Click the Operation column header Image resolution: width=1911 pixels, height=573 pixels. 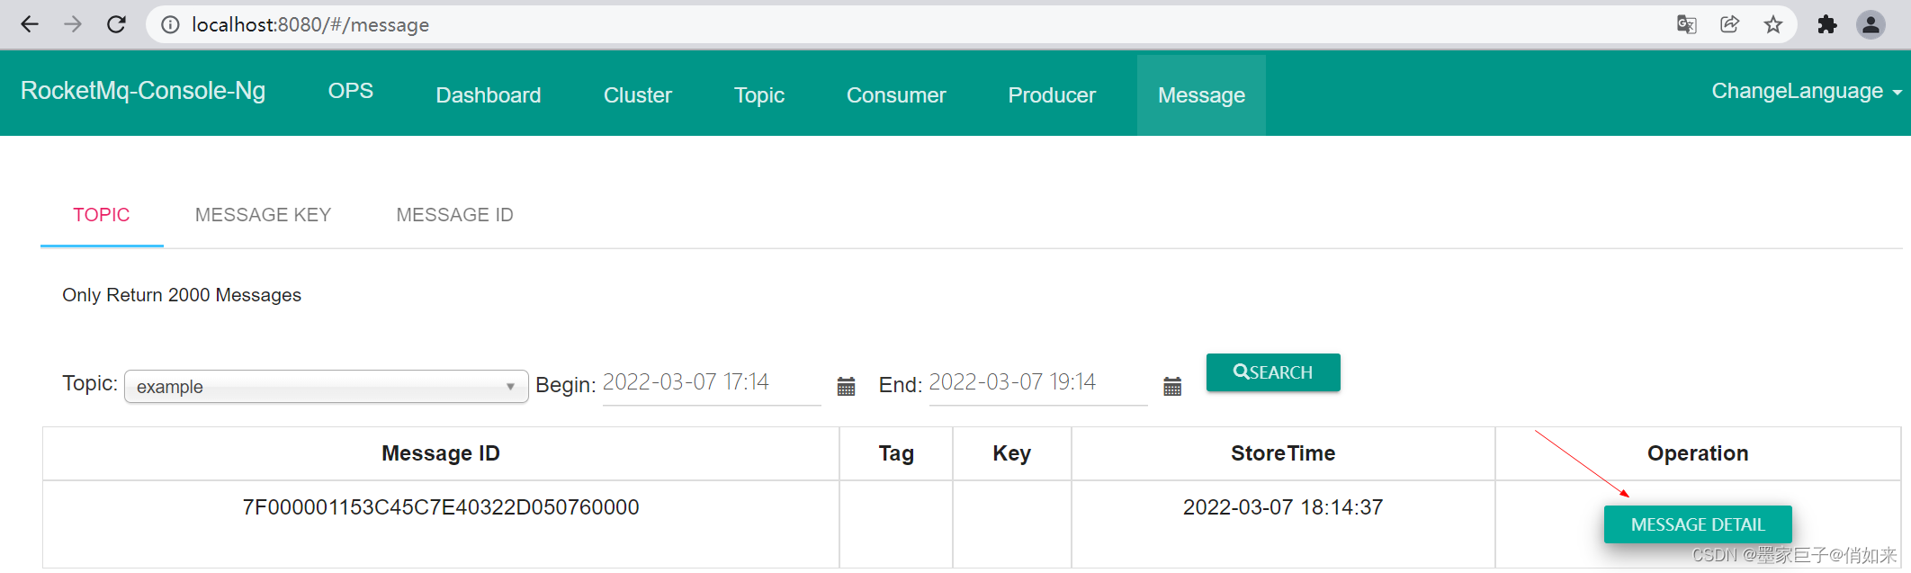(x=1698, y=453)
